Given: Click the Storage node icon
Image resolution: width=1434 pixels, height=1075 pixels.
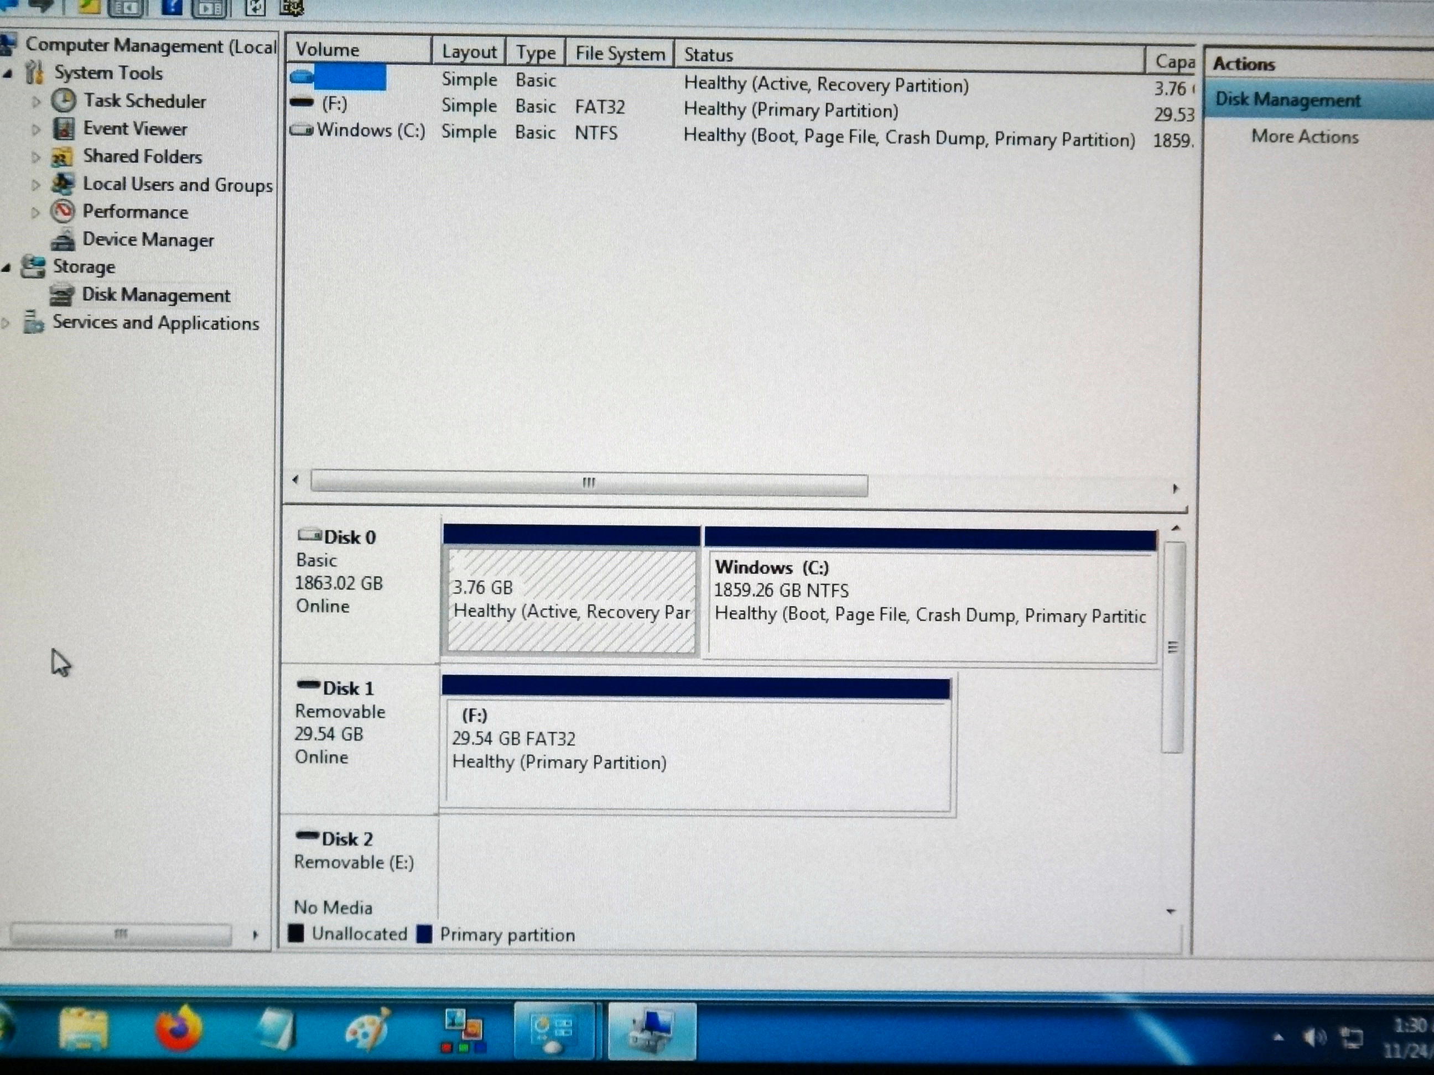Looking at the screenshot, I should [33, 267].
